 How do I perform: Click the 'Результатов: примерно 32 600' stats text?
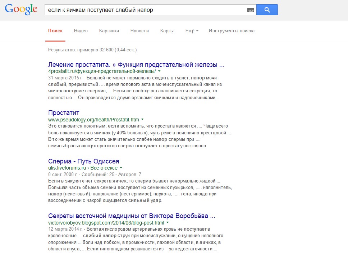(92, 50)
